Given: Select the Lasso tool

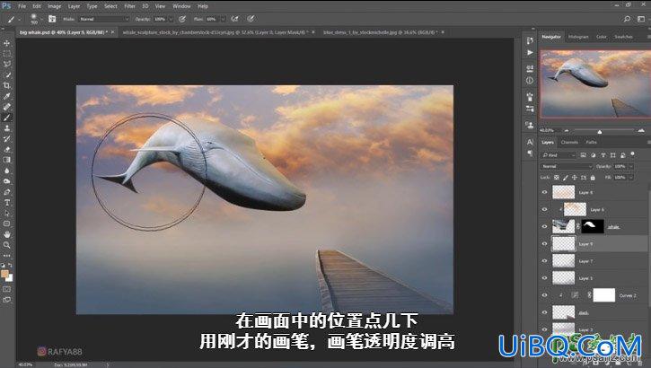Looking at the screenshot, I should click(7, 65).
